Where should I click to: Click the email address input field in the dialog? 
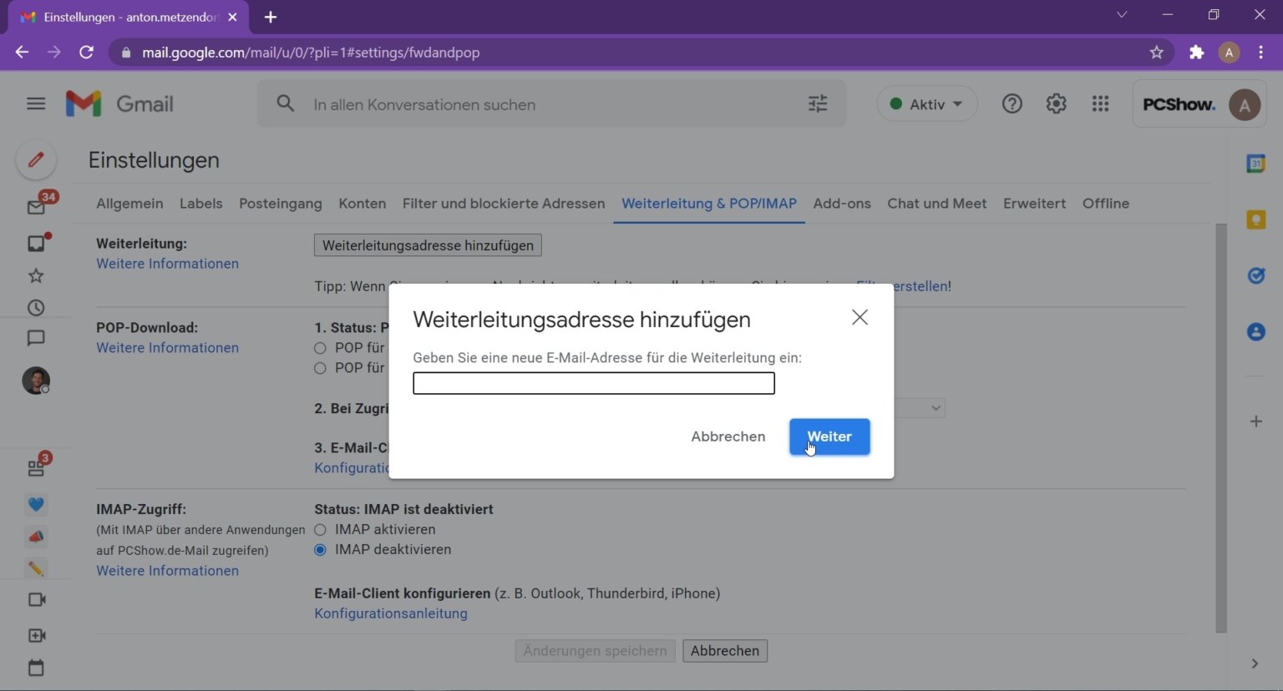593,383
